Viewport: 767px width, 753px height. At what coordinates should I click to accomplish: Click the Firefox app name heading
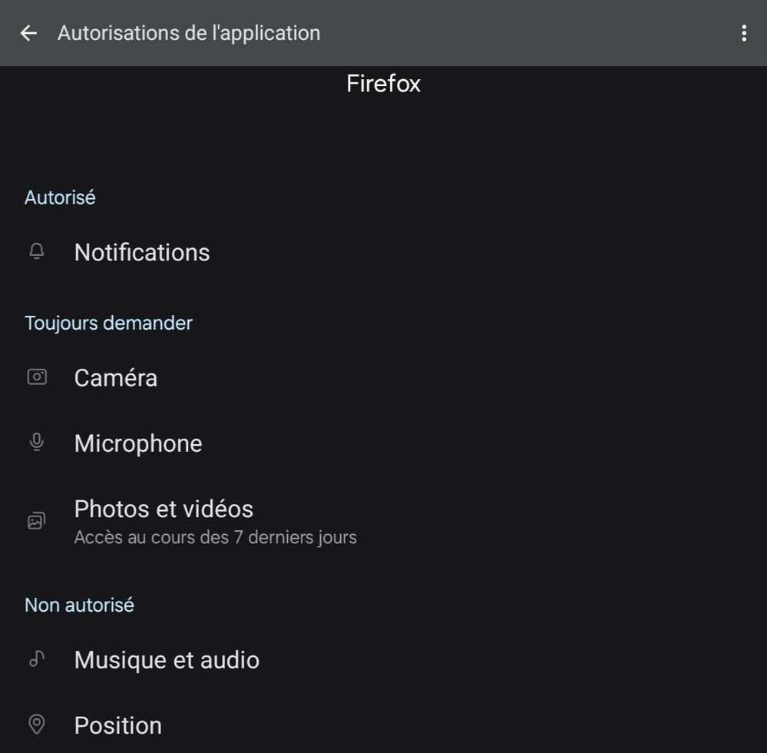(x=383, y=83)
